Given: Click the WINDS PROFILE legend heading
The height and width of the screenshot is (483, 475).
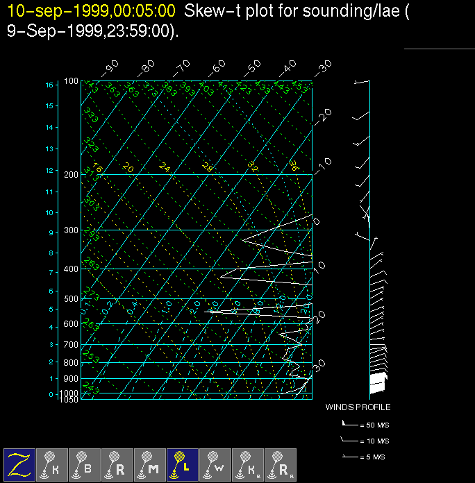Looking at the screenshot, I should point(358,407).
